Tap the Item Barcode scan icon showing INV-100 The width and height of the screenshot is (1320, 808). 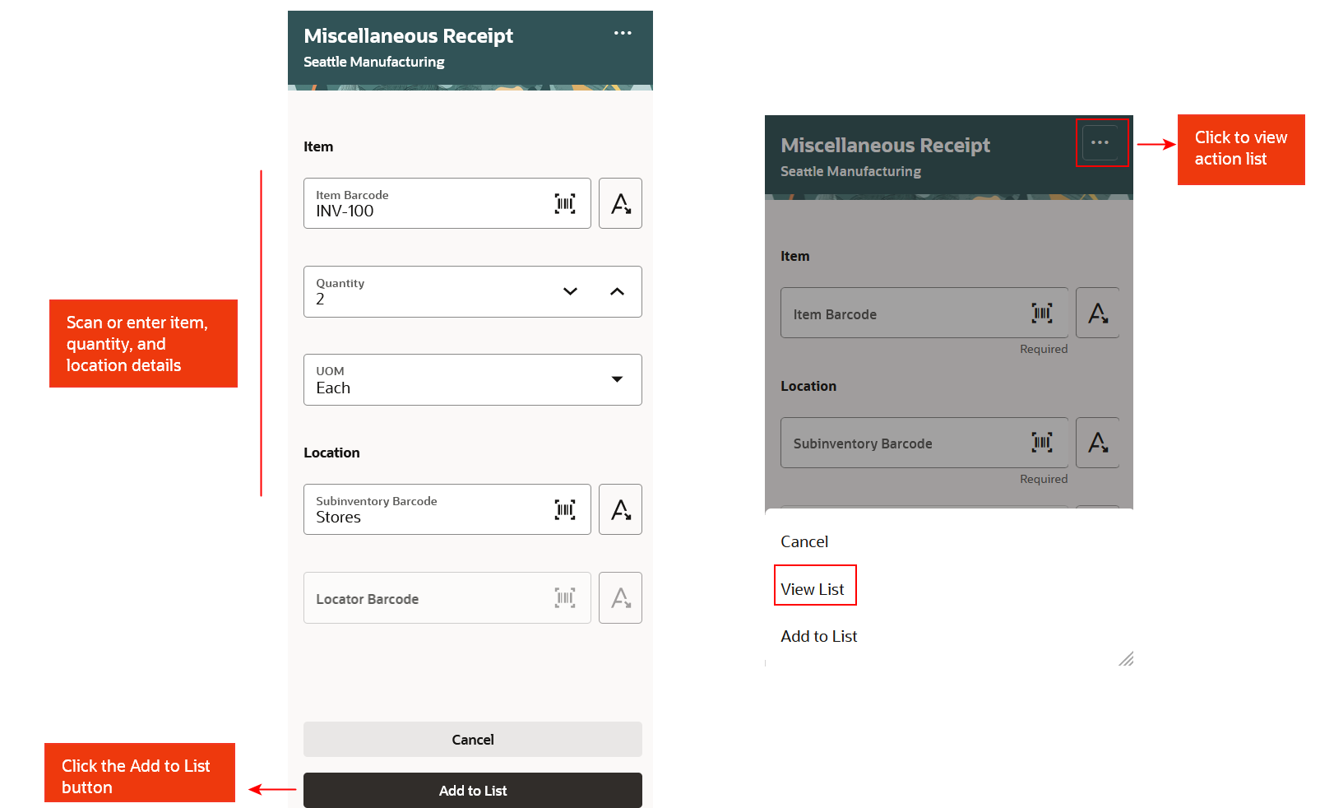tap(565, 203)
